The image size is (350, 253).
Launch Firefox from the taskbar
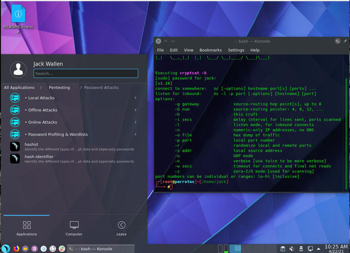[x=16, y=248]
